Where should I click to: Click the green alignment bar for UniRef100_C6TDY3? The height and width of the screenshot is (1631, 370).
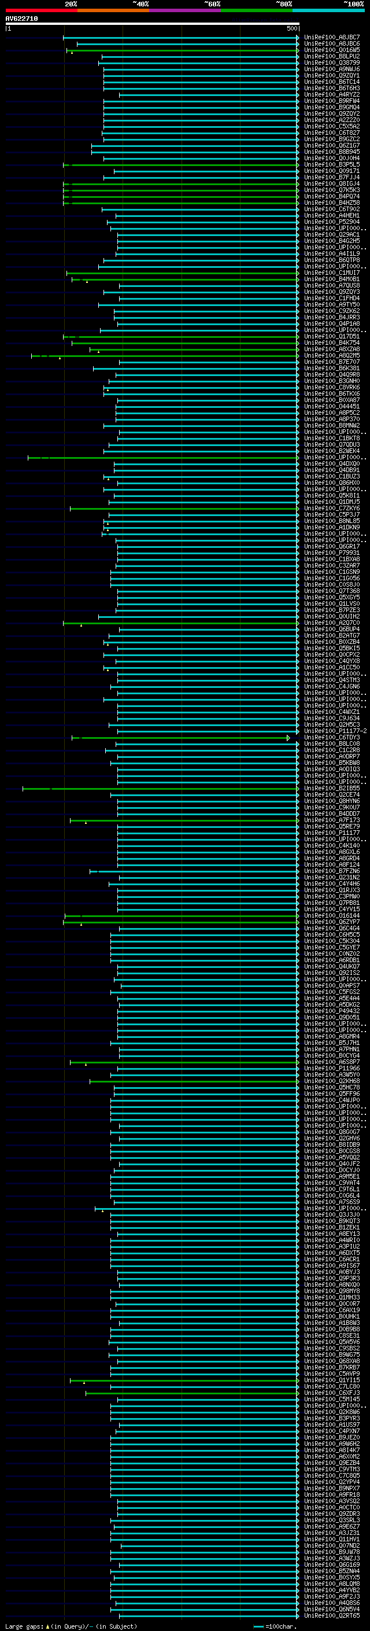[x=181, y=738]
